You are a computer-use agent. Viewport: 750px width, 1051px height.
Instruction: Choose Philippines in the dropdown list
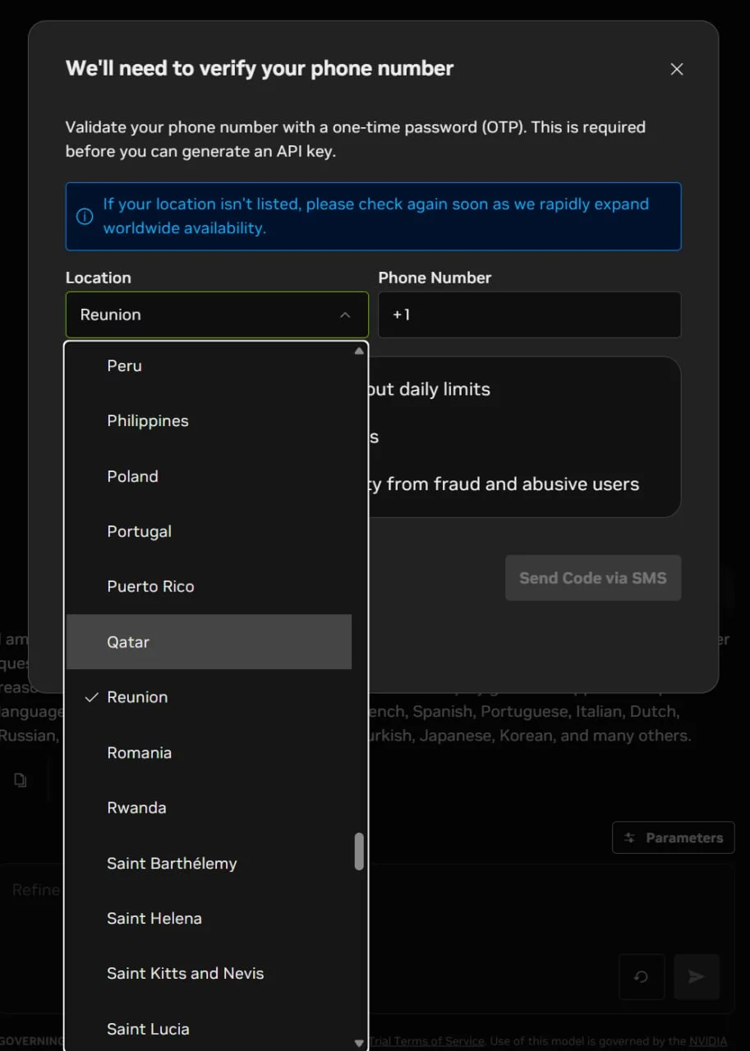click(x=148, y=421)
